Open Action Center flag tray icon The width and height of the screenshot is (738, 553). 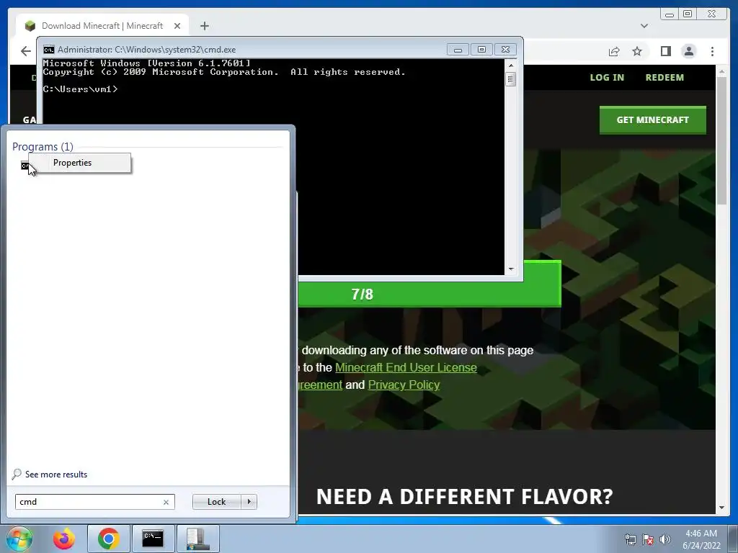(648, 539)
